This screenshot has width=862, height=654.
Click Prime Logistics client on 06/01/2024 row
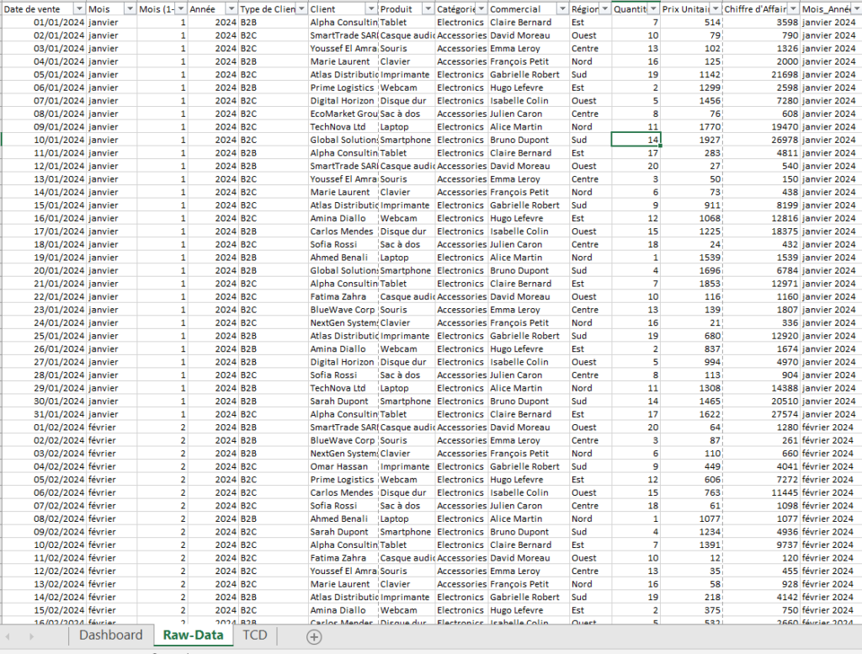pos(343,88)
